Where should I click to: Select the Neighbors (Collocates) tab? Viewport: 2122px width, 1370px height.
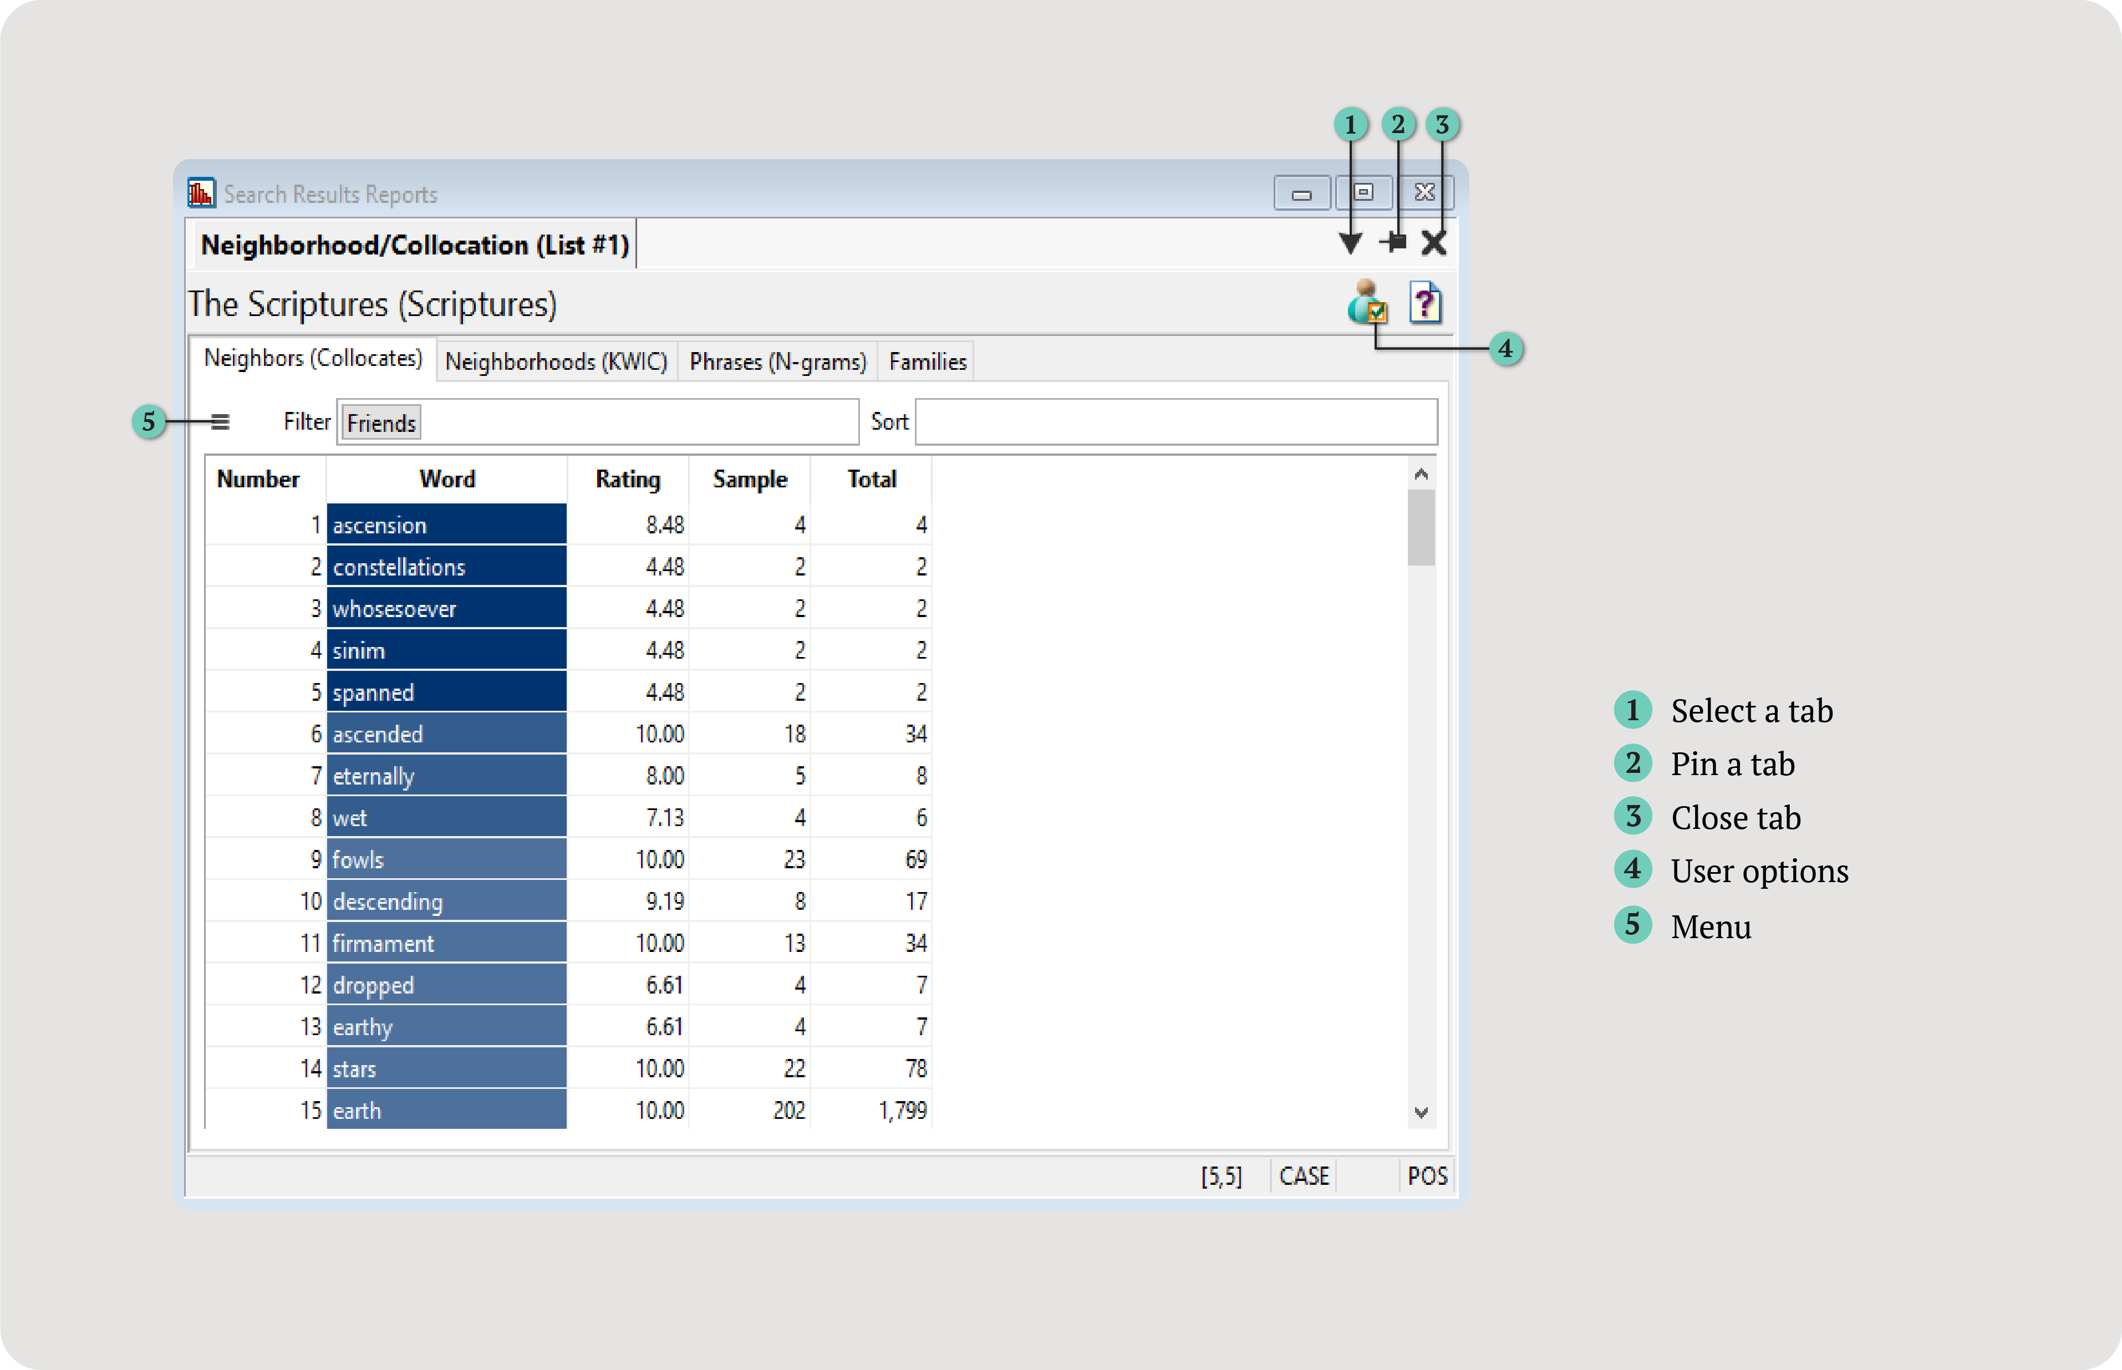[312, 359]
